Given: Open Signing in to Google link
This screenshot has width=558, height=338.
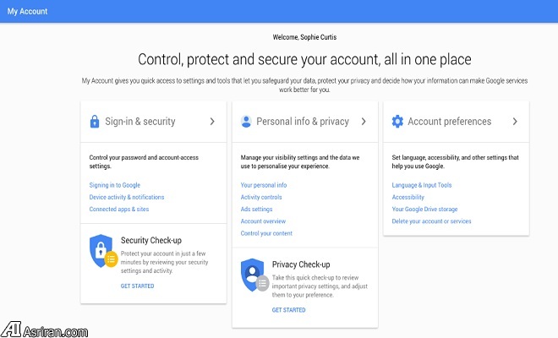Looking at the screenshot, I should (115, 185).
